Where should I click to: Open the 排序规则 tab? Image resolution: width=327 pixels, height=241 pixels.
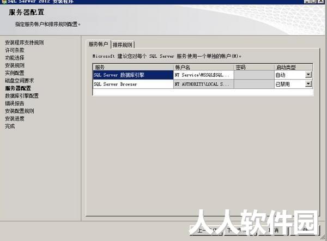tap(123, 45)
